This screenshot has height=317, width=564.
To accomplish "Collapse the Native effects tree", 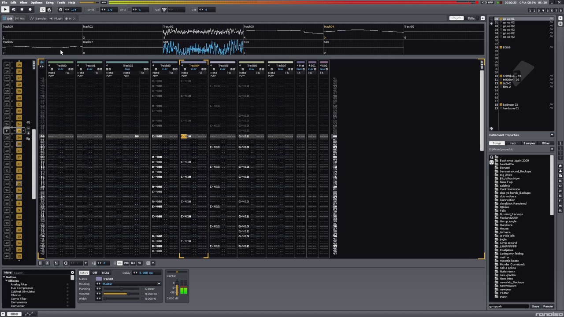I will 4,277.
